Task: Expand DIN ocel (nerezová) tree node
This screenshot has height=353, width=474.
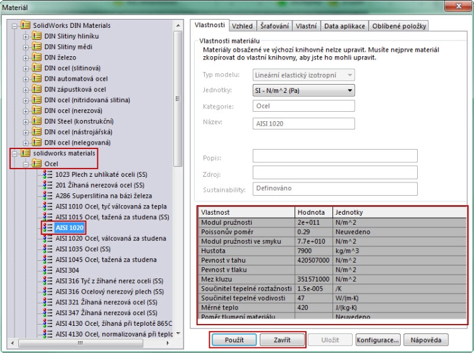Action: [x=26, y=111]
